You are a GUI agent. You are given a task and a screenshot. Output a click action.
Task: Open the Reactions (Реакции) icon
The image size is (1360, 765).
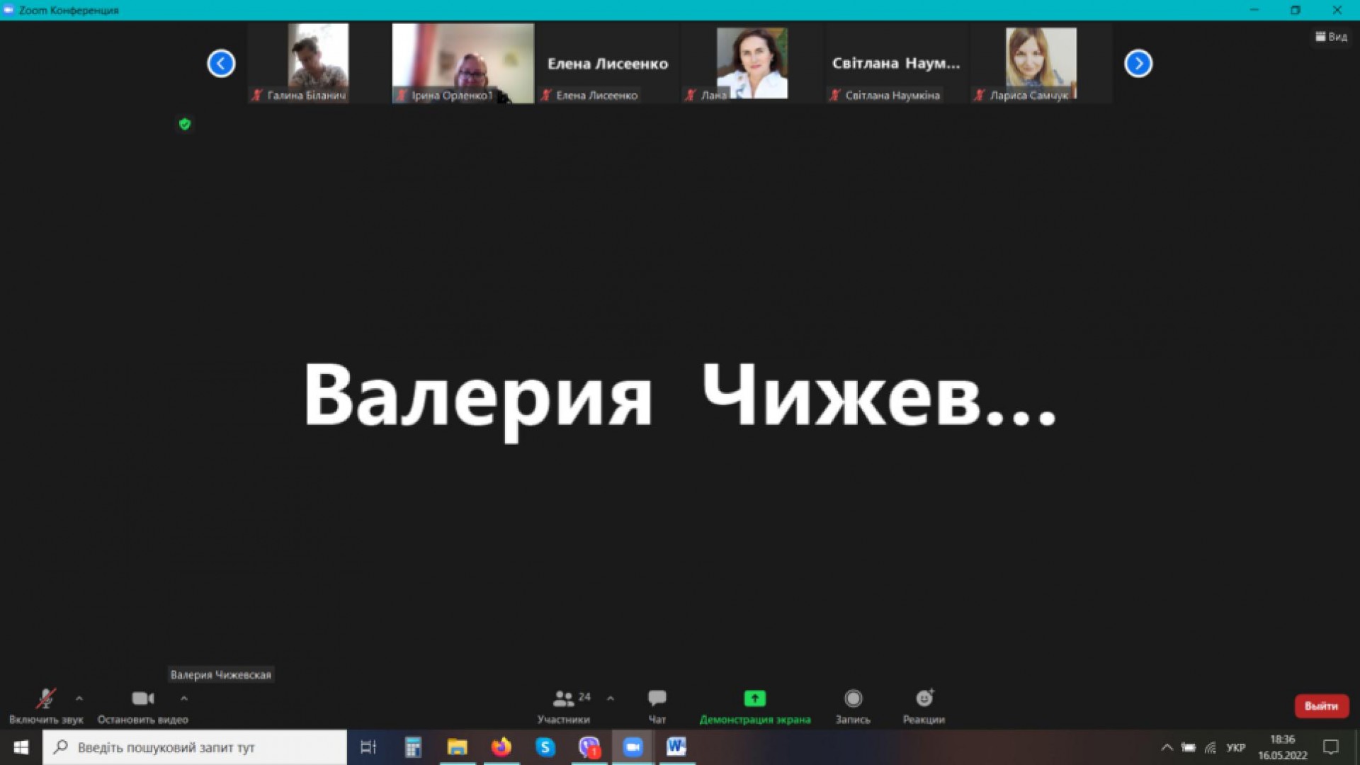click(924, 699)
